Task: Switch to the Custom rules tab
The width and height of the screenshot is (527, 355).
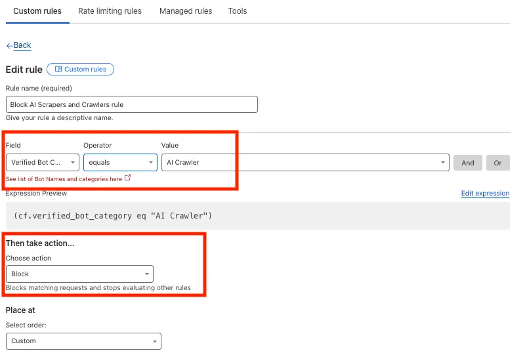Action: coord(37,11)
